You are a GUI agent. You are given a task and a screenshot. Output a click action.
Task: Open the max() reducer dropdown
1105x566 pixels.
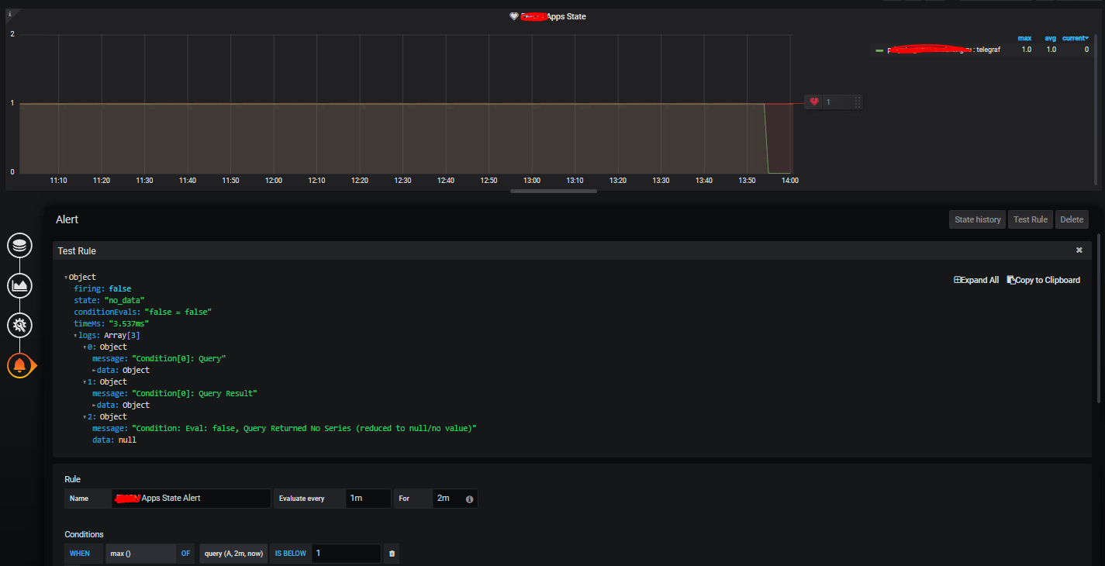click(x=140, y=553)
